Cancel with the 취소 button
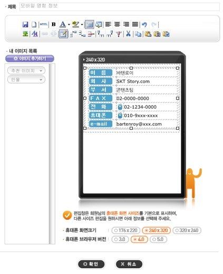Image resolution: width=223 pixels, height=274 pixels. pyautogui.click(x=129, y=264)
